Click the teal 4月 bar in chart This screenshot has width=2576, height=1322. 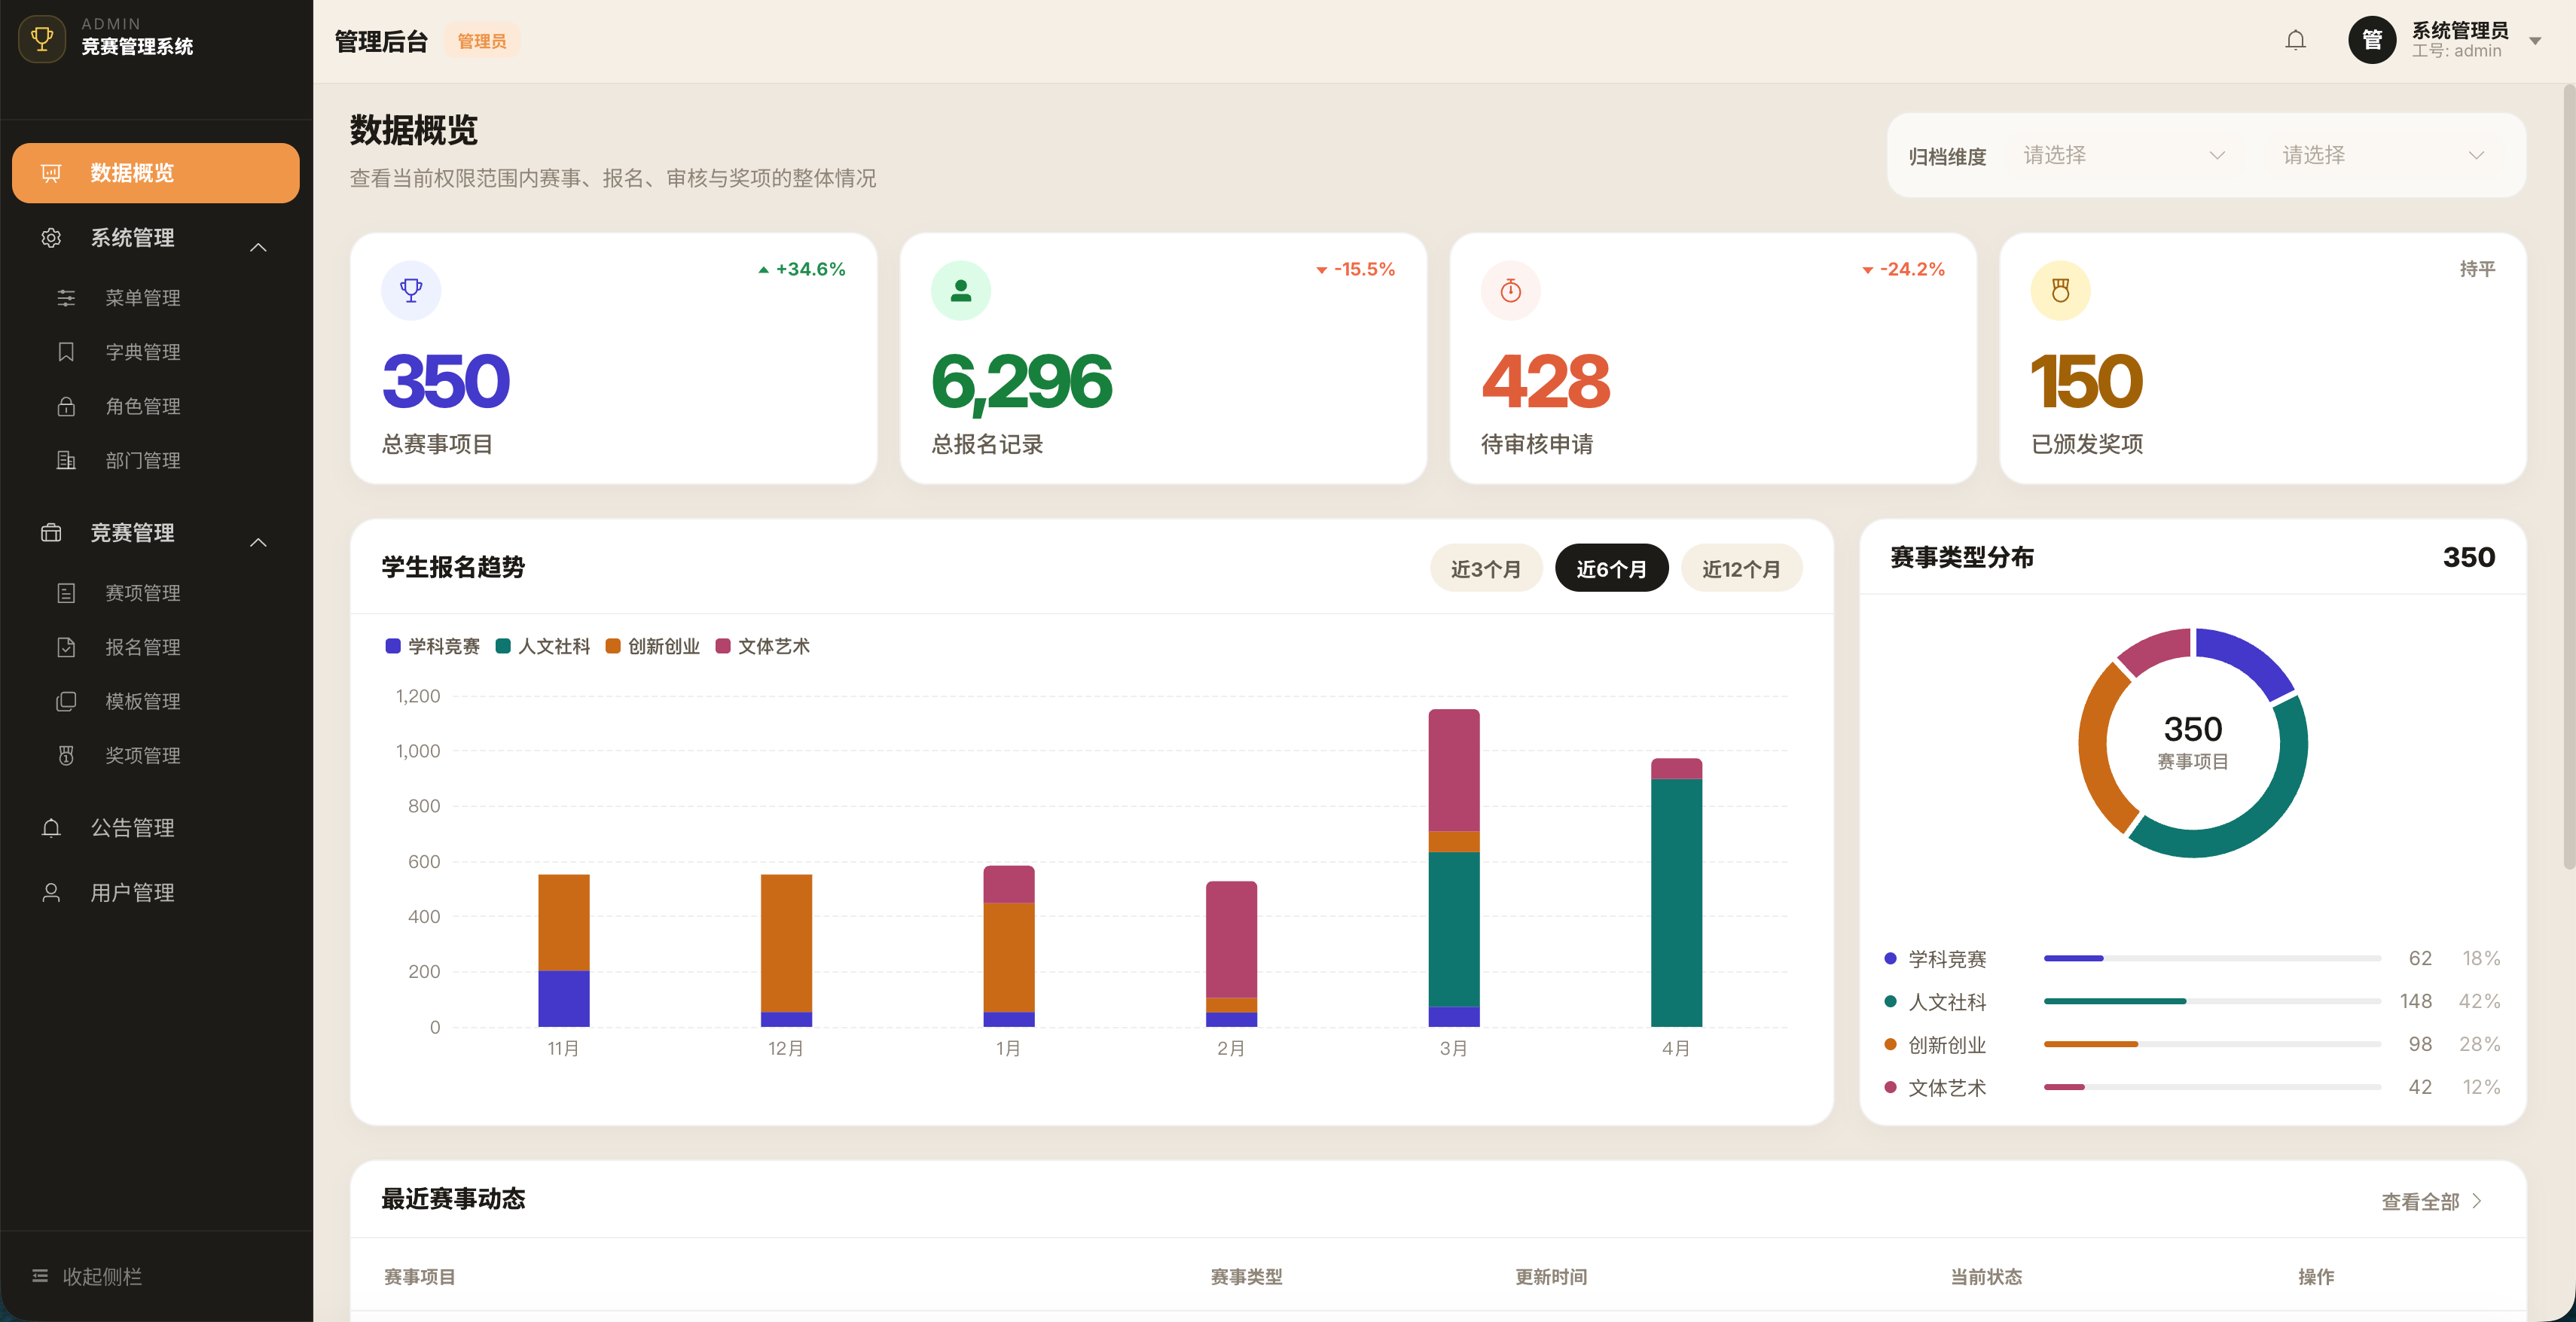1676,903
